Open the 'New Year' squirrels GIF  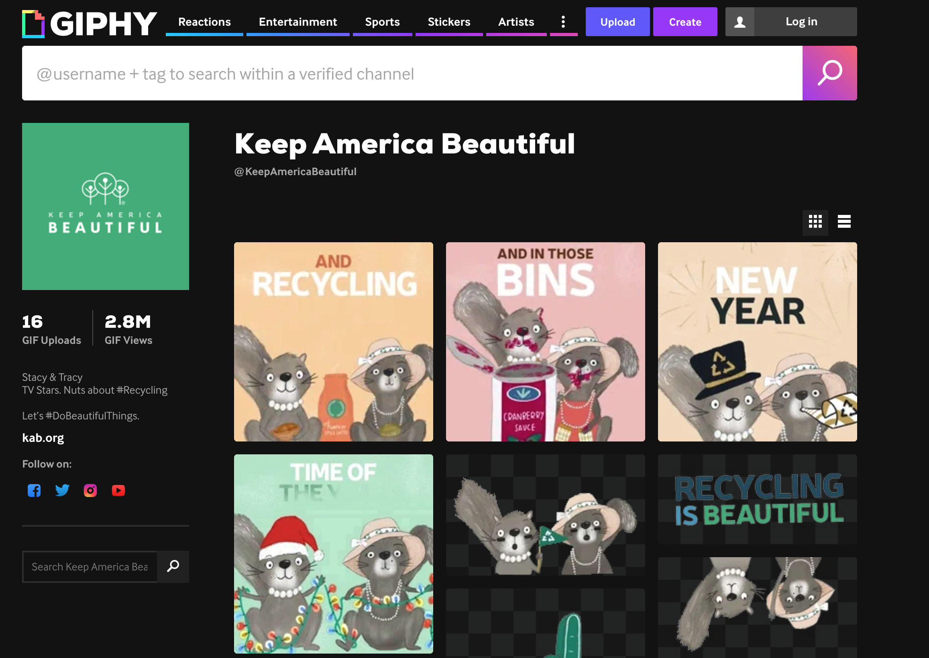click(x=757, y=341)
